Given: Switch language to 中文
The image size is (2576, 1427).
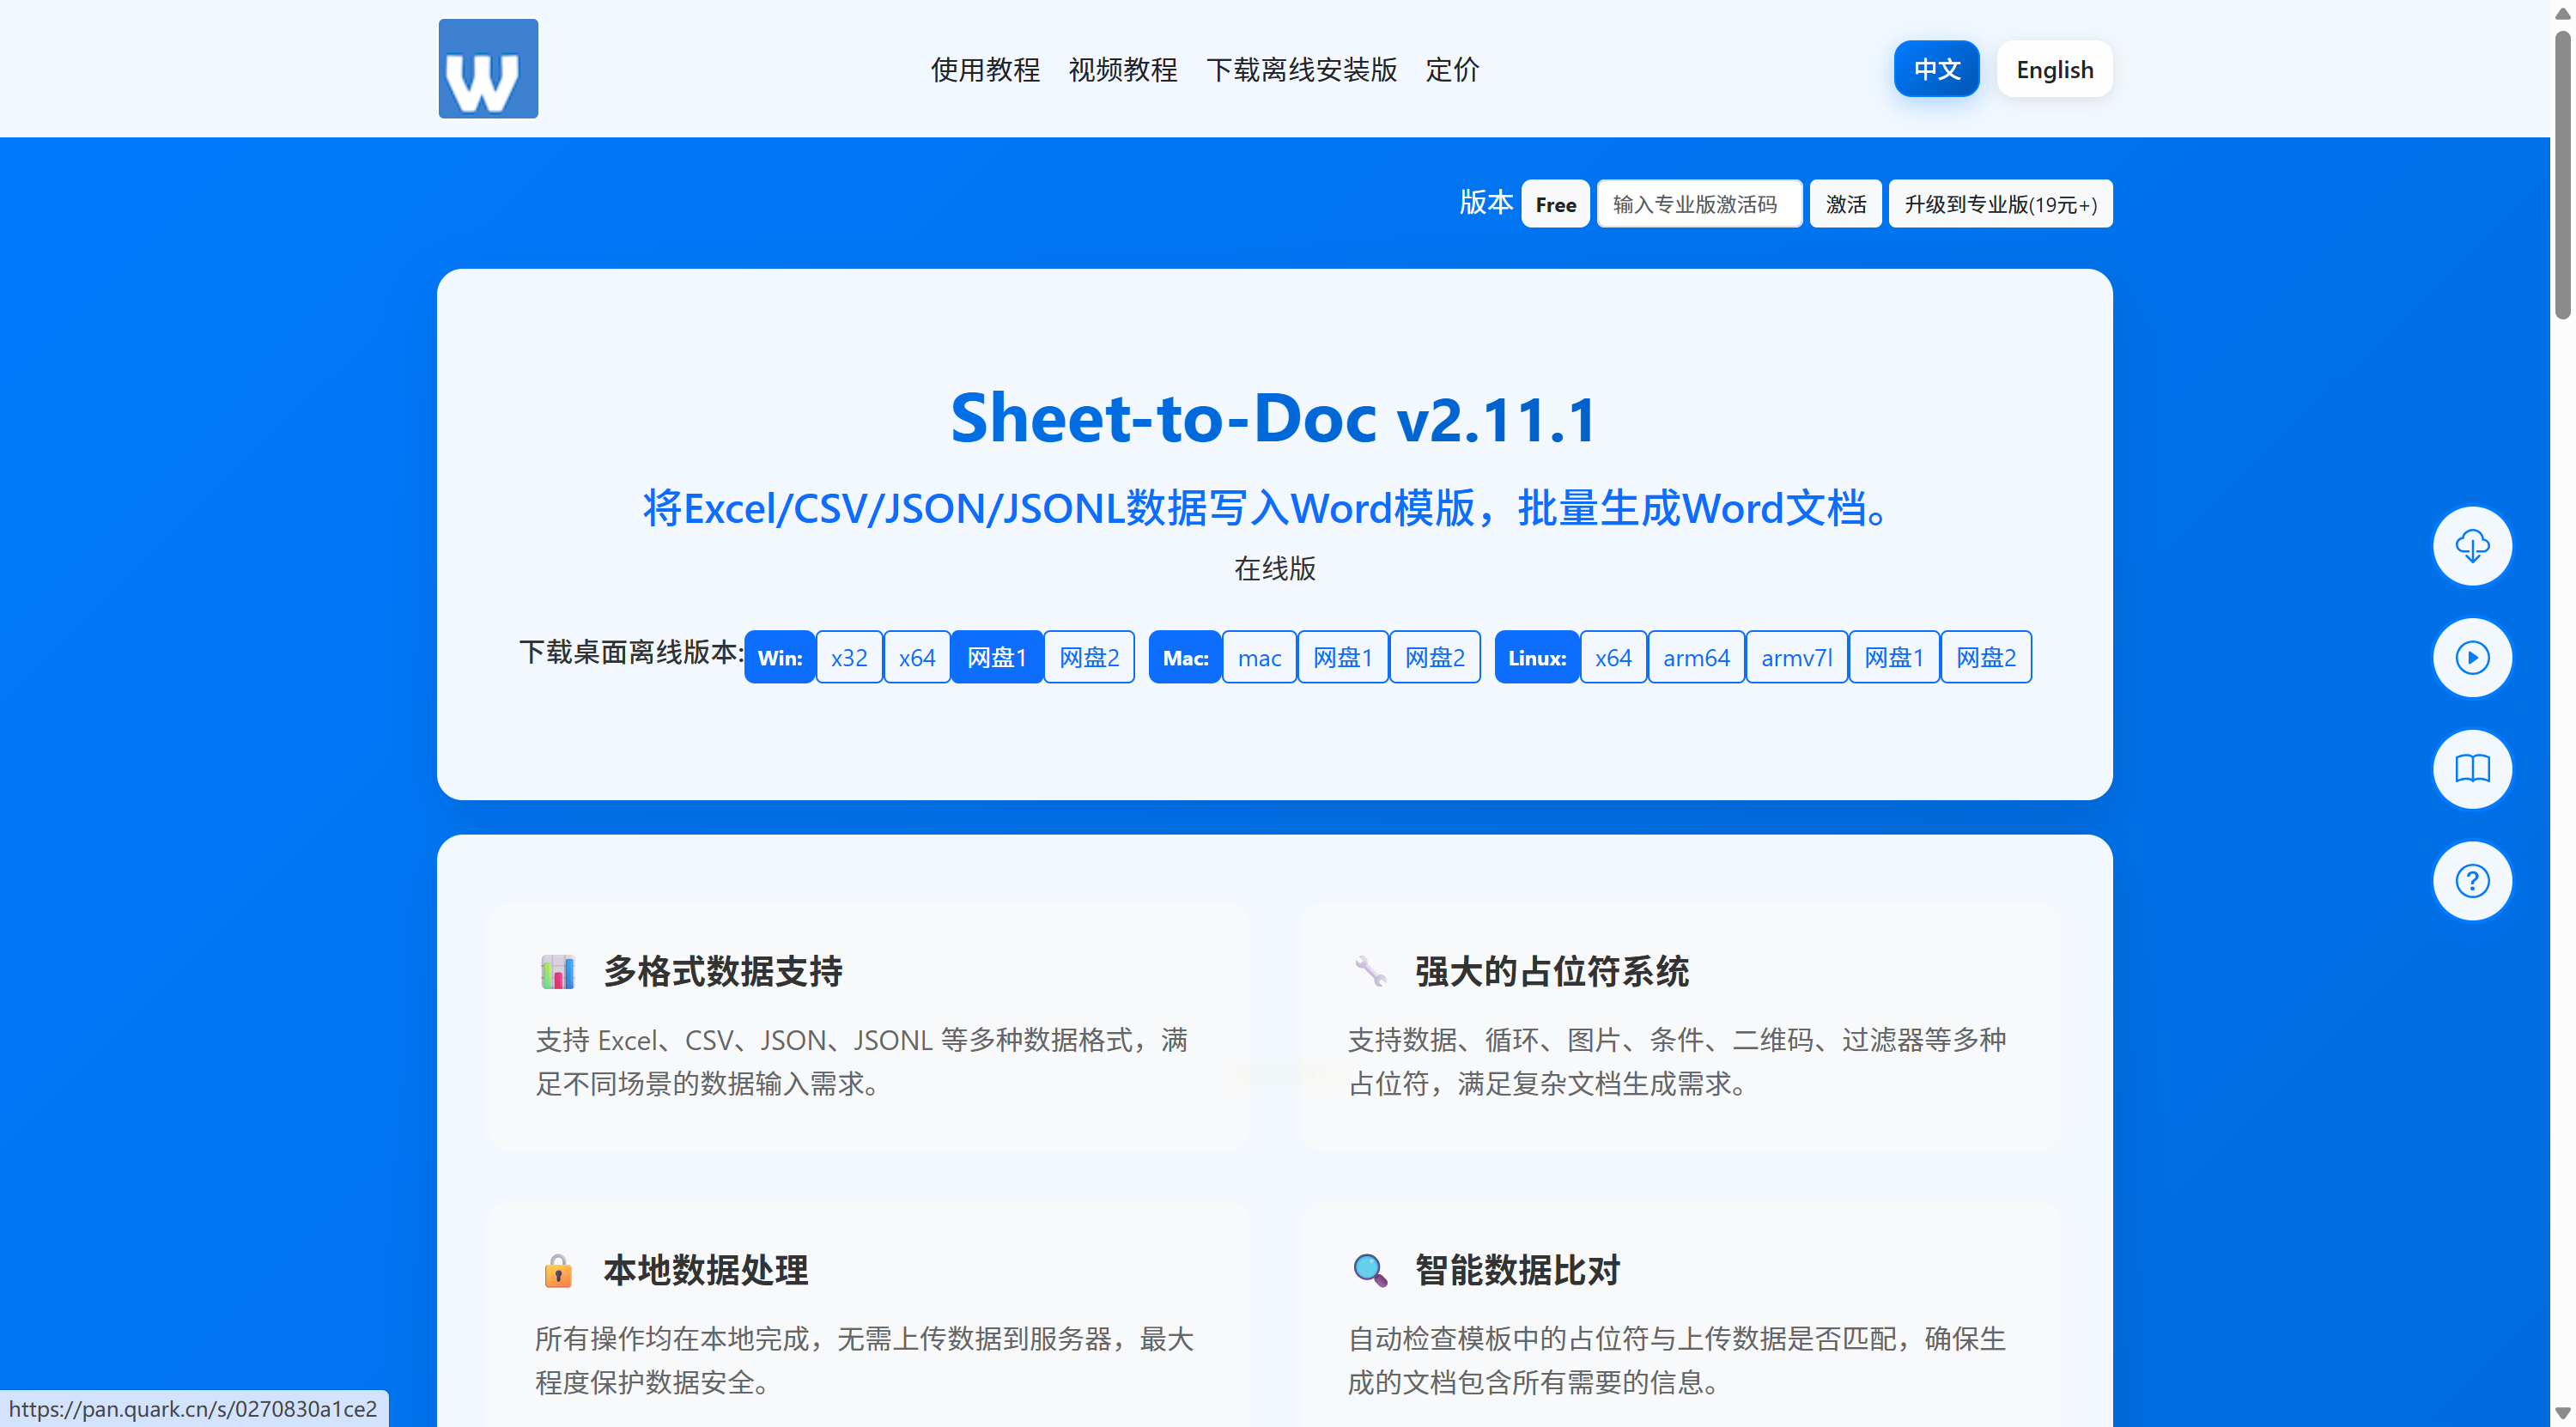Looking at the screenshot, I should pyautogui.click(x=1936, y=69).
